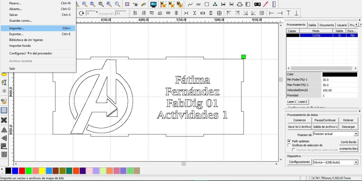Click the red magic wand icon
Viewport: 362px width, 181px height.
point(266,4)
